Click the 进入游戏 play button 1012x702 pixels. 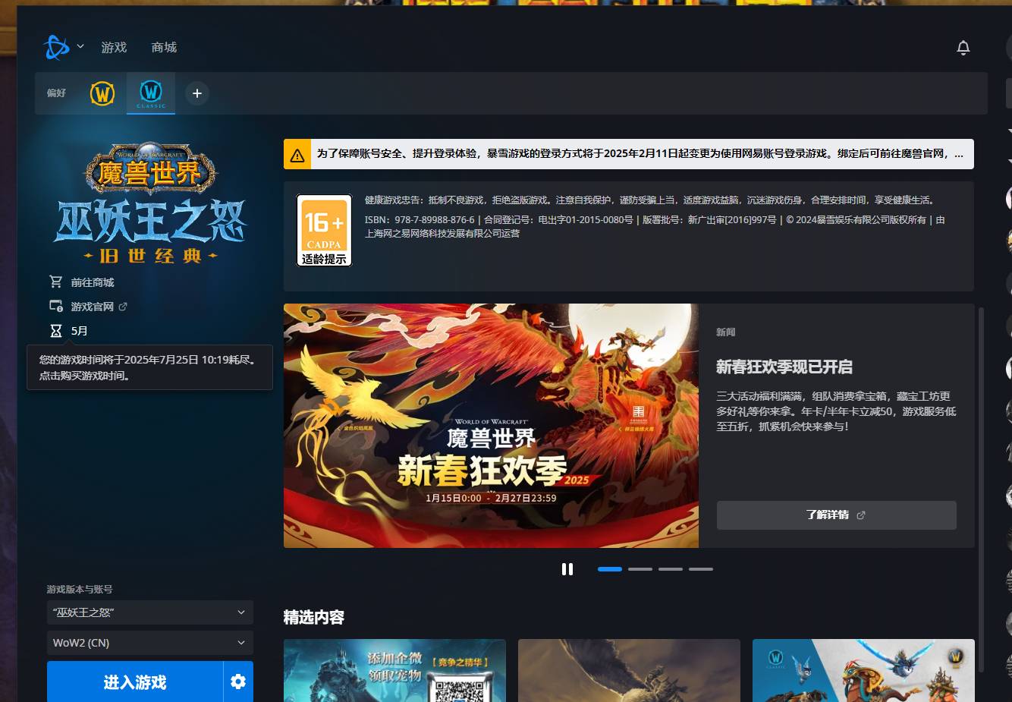135,682
